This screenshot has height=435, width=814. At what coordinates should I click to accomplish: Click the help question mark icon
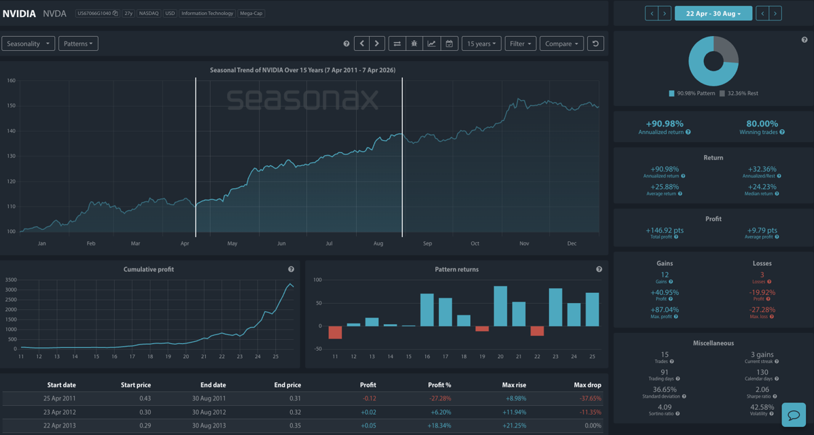[346, 43]
